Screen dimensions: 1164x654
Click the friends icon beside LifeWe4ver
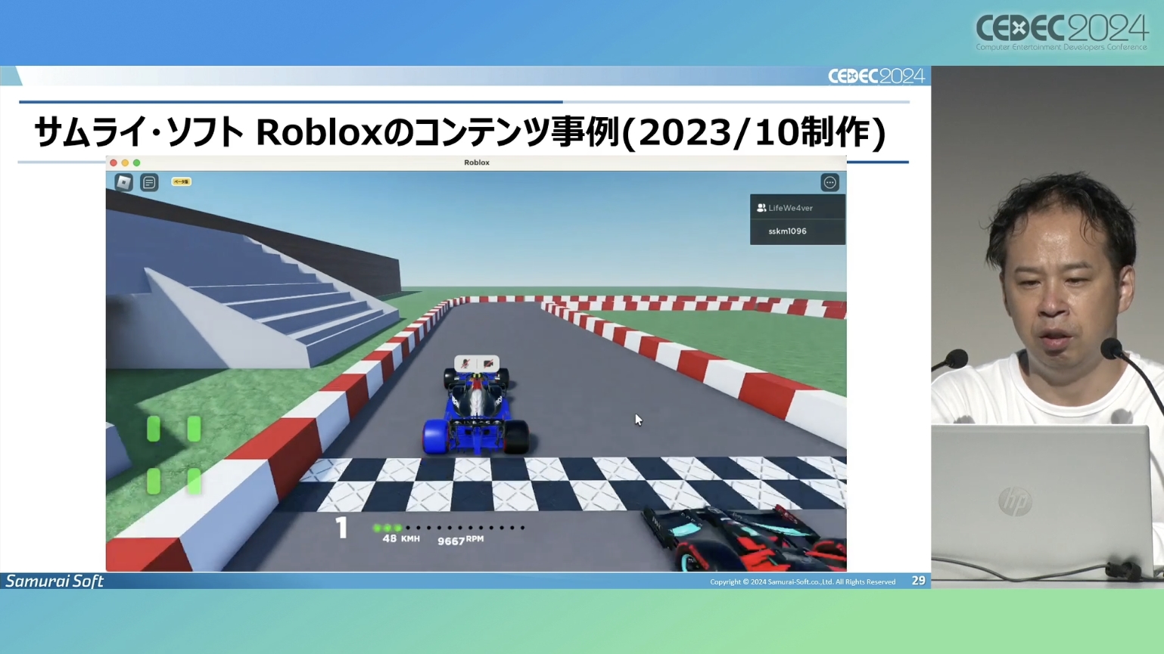click(761, 208)
